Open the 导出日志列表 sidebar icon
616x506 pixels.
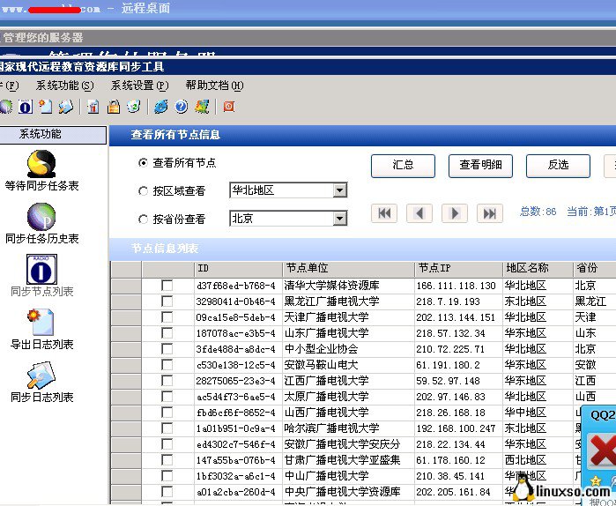[41, 323]
